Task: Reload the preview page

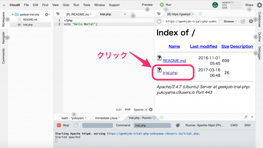Action: tap(159, 21)
